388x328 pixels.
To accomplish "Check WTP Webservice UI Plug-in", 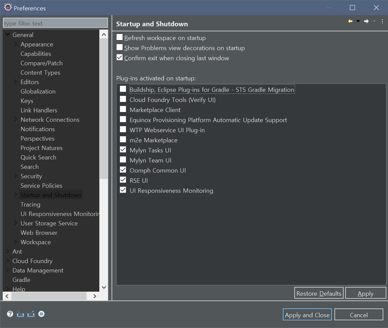I will tap(123, 130).
